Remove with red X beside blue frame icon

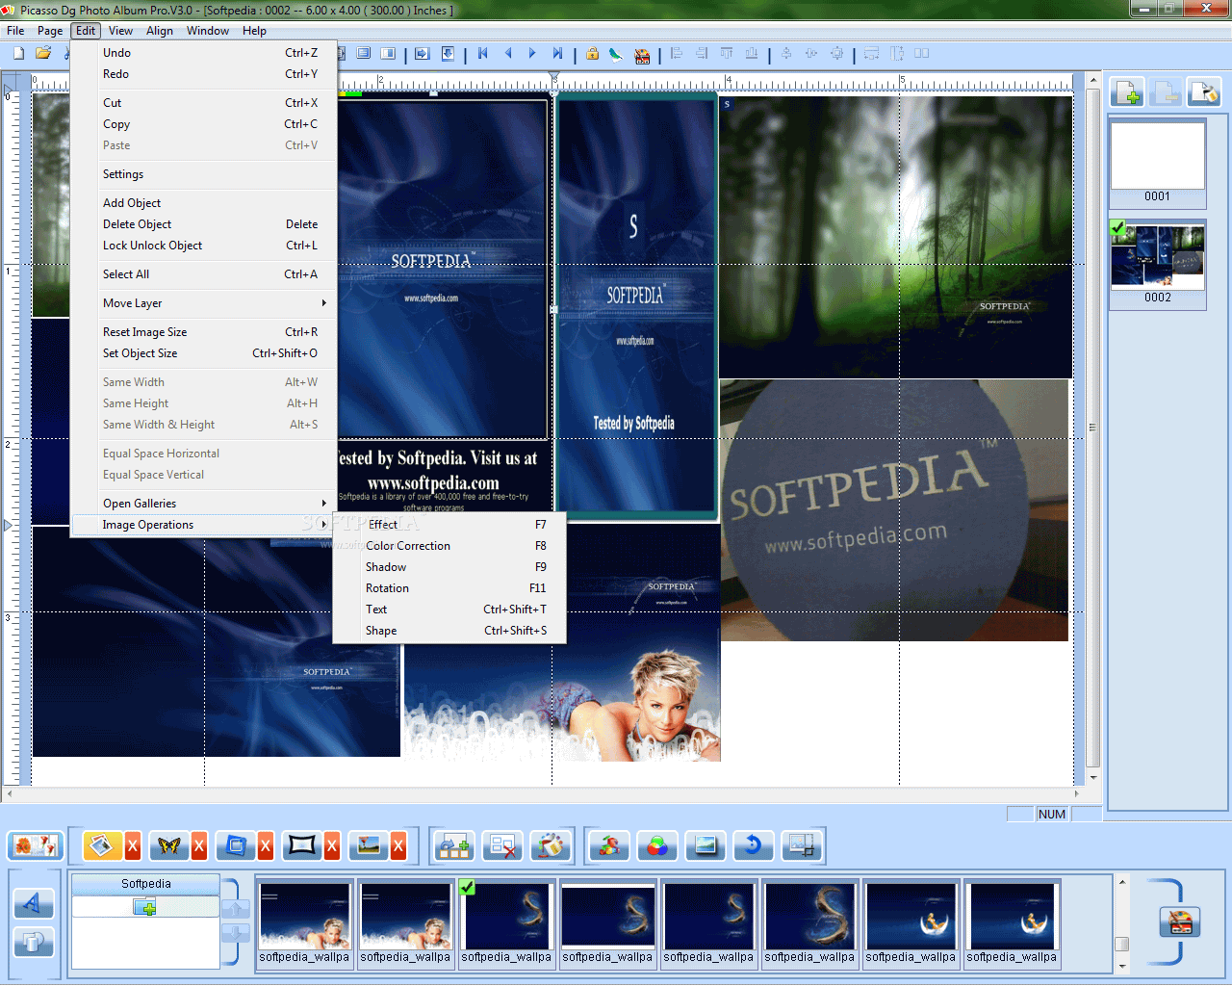point(266,845)
